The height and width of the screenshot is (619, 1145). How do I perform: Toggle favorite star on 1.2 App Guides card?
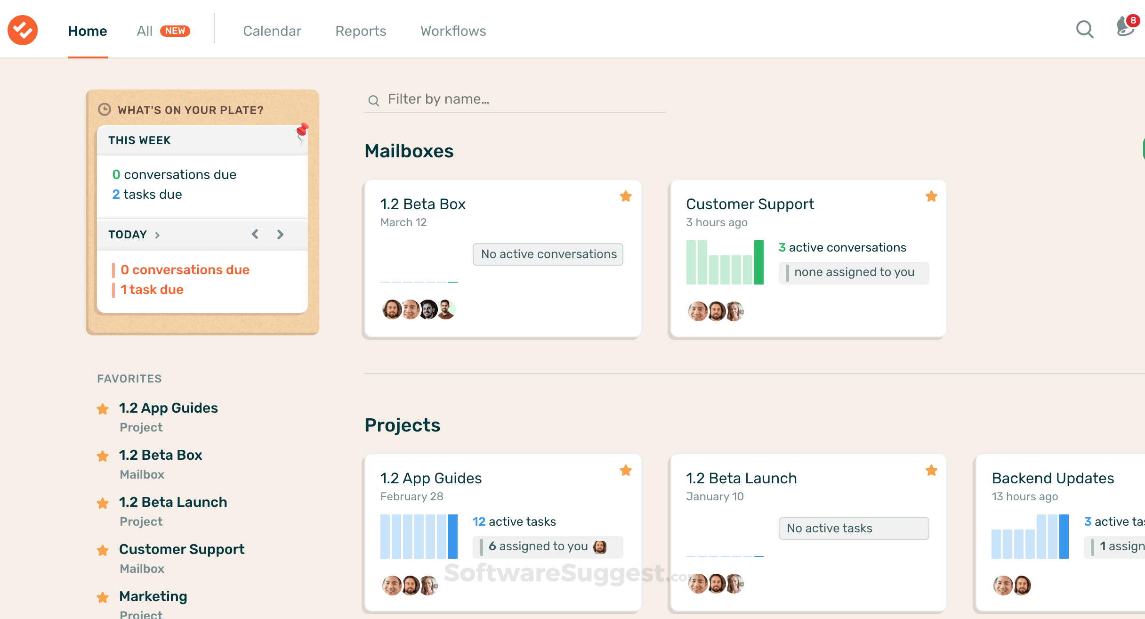pyautogui.click(x=626, y=470)
